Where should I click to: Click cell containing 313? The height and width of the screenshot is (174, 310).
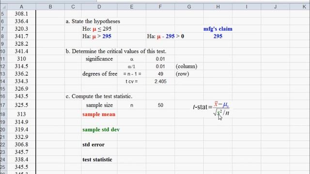coord(21,114)
